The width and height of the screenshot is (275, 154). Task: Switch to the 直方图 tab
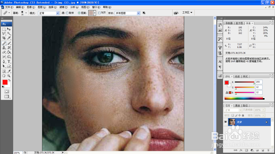coord(239,23)
